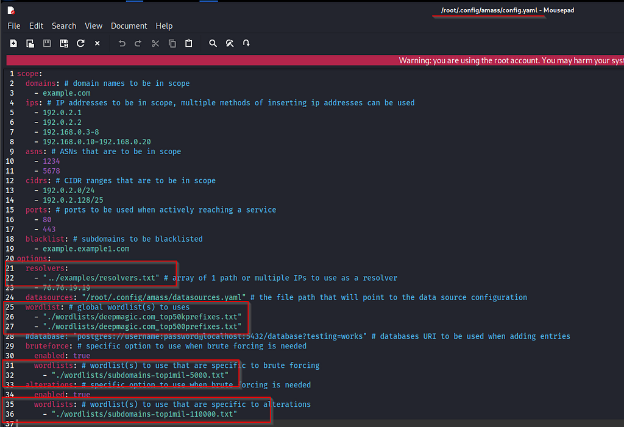The height and width of the screenshot is (427, 624).
Task: Click 'subdomains-top1mil-5000.txt' path on line 32
Action: 140,375
